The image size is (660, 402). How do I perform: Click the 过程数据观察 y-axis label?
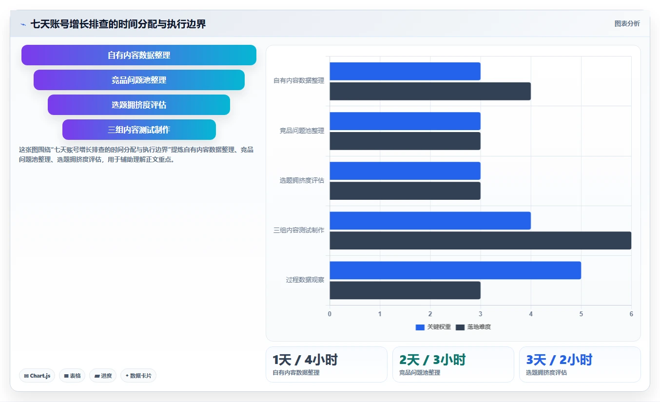click(x=305, y=280)
